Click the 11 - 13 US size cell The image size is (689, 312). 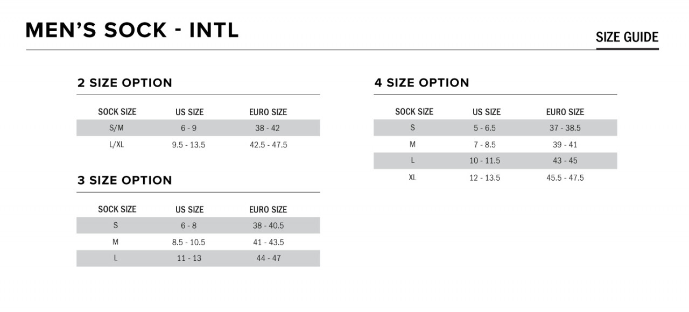(189, 258)
